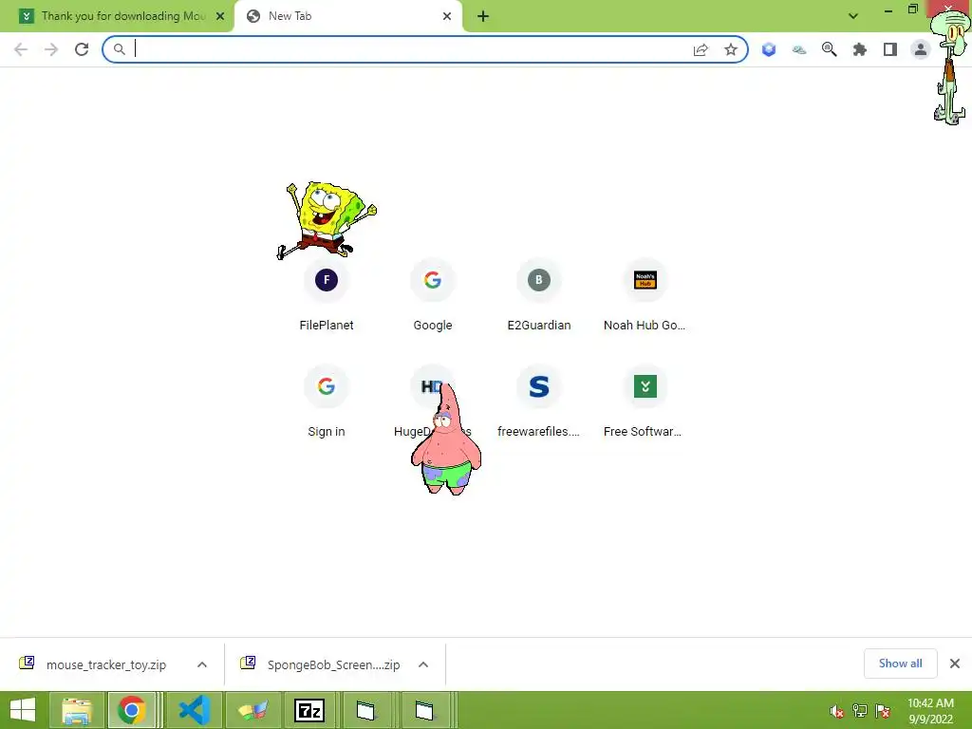Image resolution: width=972 pixels, height=729 pixels.
Task: Click the address bar magnifier icon
Action: (119, 49)
